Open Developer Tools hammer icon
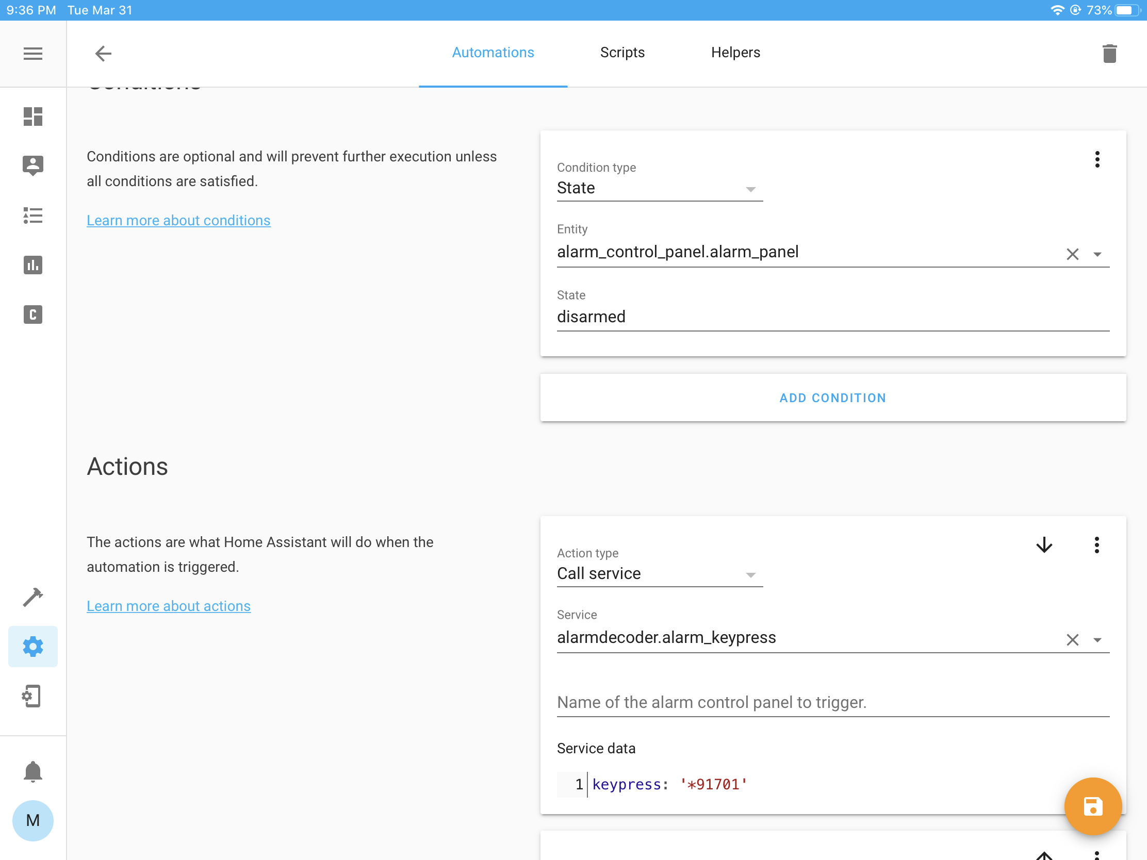This screenshot has width=1147, height=860. click(32, 597)
